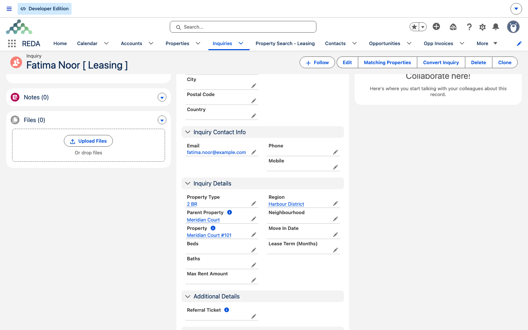
Task: Go to the Home tab
Action: [60, 43]
